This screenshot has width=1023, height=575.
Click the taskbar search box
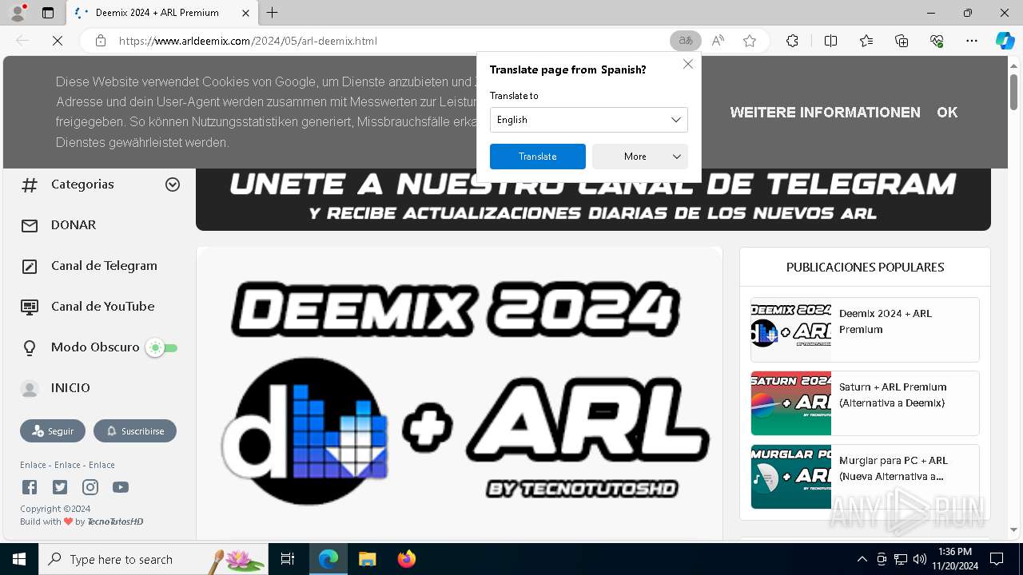click(x=153, y=559)
